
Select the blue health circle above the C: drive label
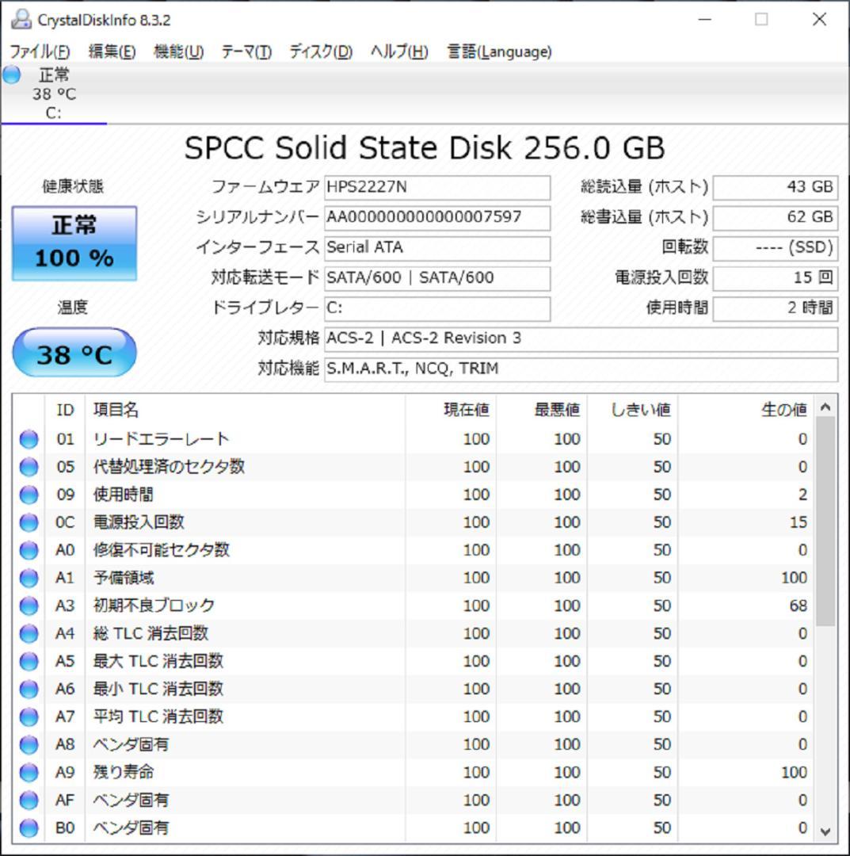click(x=10, y=75)
